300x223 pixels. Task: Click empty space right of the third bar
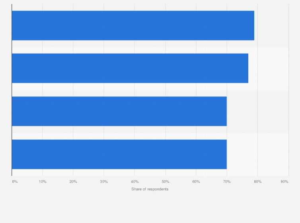258,111
